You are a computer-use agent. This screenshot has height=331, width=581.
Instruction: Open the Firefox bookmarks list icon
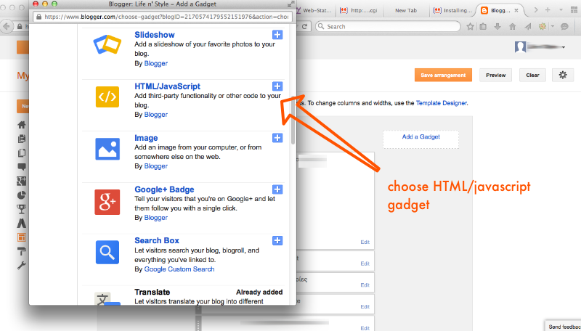tap(483, 27)
